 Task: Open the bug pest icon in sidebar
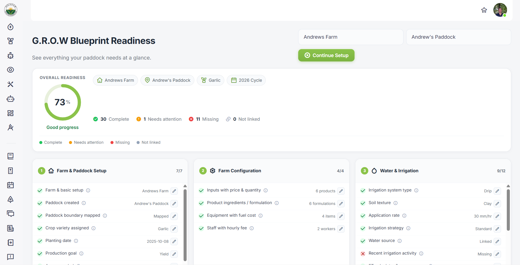coord(10,55)
